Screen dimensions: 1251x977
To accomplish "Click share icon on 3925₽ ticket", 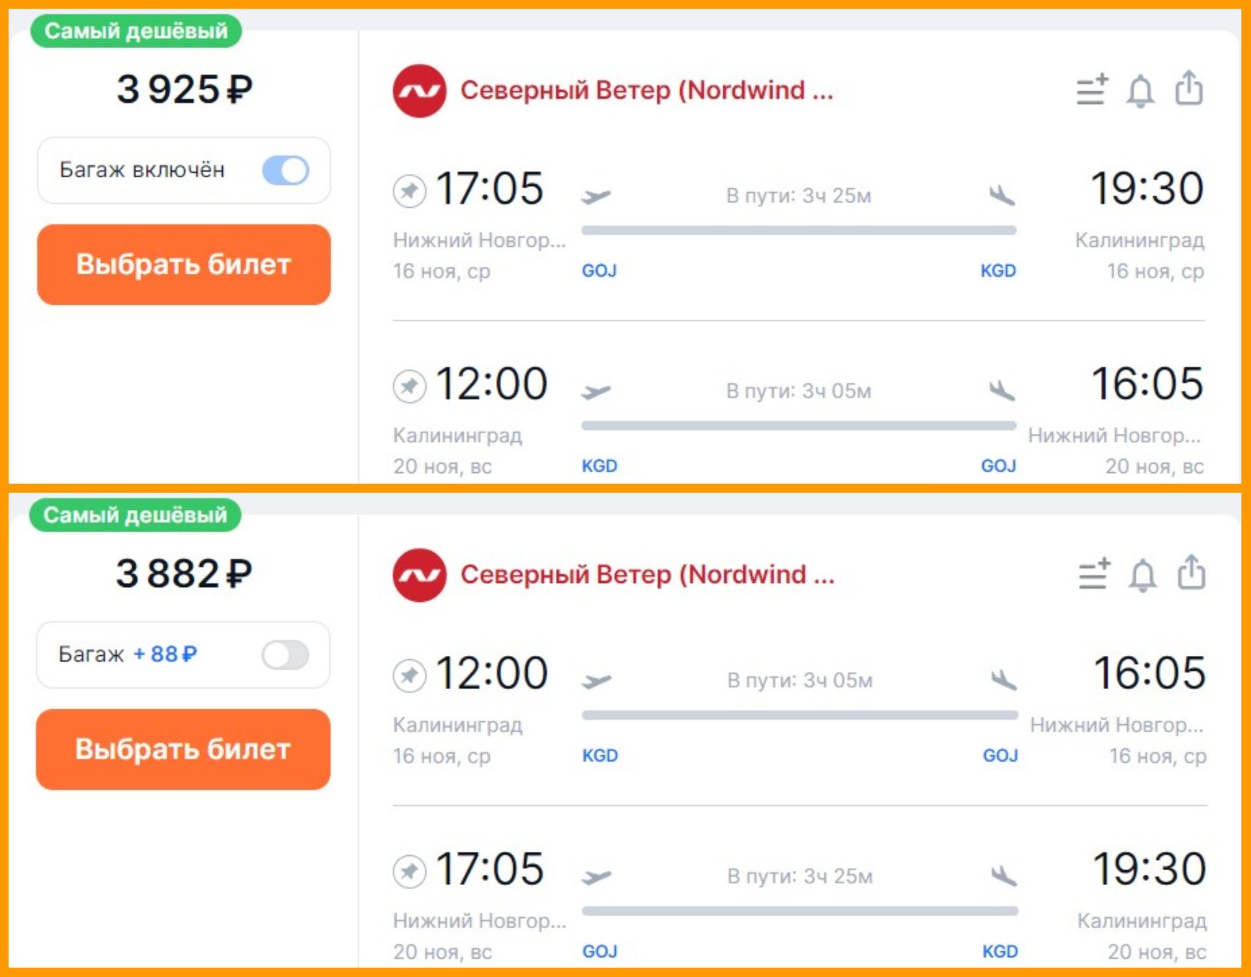I will 1189,88.
